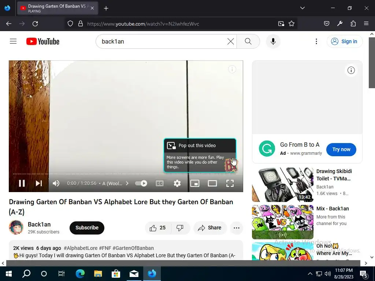Reload the current page
The height and width of the screenshot is (281, 375).
[35, 24]
